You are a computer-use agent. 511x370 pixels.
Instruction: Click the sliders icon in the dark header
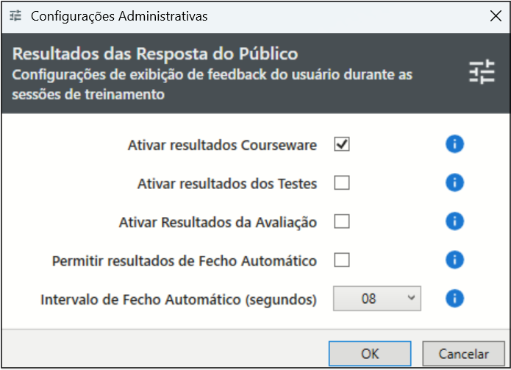pos(482,73)
